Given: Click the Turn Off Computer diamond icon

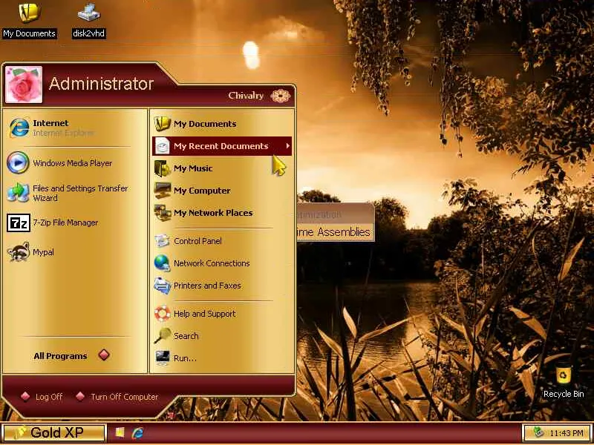Looking at the screenshot, I should (80, 396).
